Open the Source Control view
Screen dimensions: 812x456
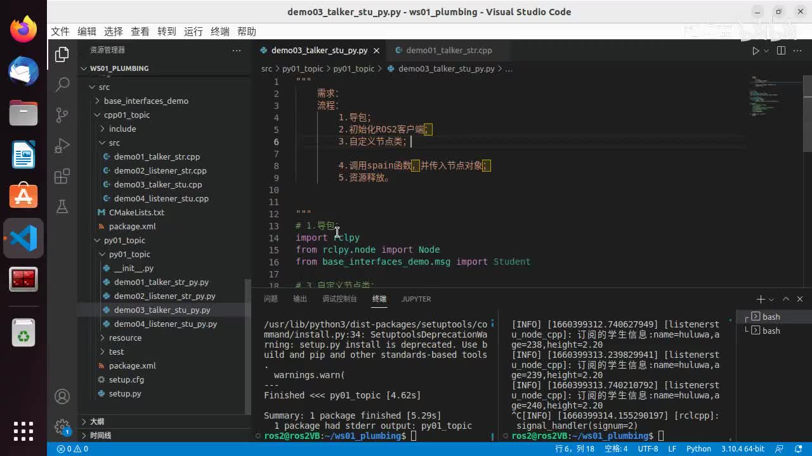(62, 115)
